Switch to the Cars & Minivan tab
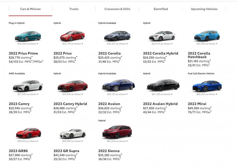Image resolution: width=237 pixels, height=168 pixels. [30, 9]
